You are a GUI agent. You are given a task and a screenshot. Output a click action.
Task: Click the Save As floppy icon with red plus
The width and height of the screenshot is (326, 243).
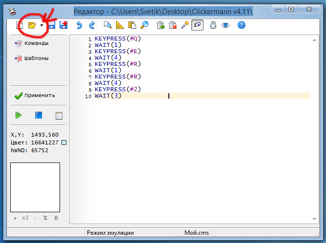(63, 25)
